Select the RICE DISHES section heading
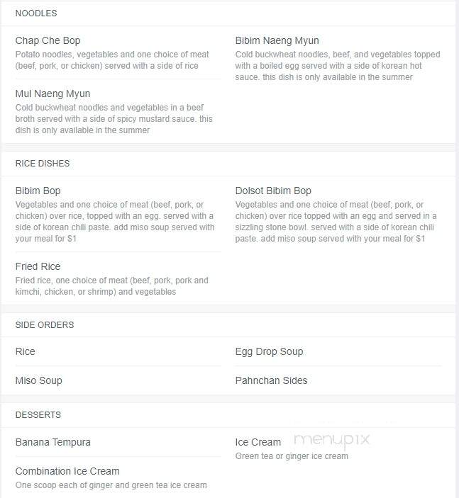The height and width of the screenshot is (498, 459). pyautogui.click(x=43, y=164)
